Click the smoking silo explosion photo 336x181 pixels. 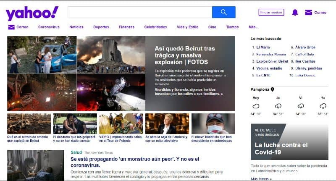[x=111, y=55]
